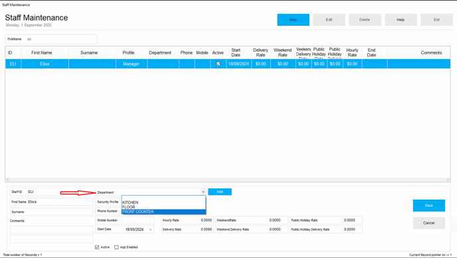
Task: Cancel the staff edit
Action: coord(428,223)
